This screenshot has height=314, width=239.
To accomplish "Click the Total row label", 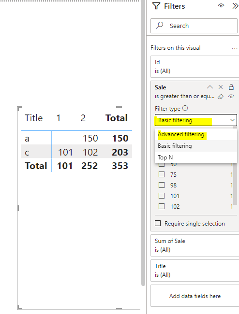I will click(36, 166).
